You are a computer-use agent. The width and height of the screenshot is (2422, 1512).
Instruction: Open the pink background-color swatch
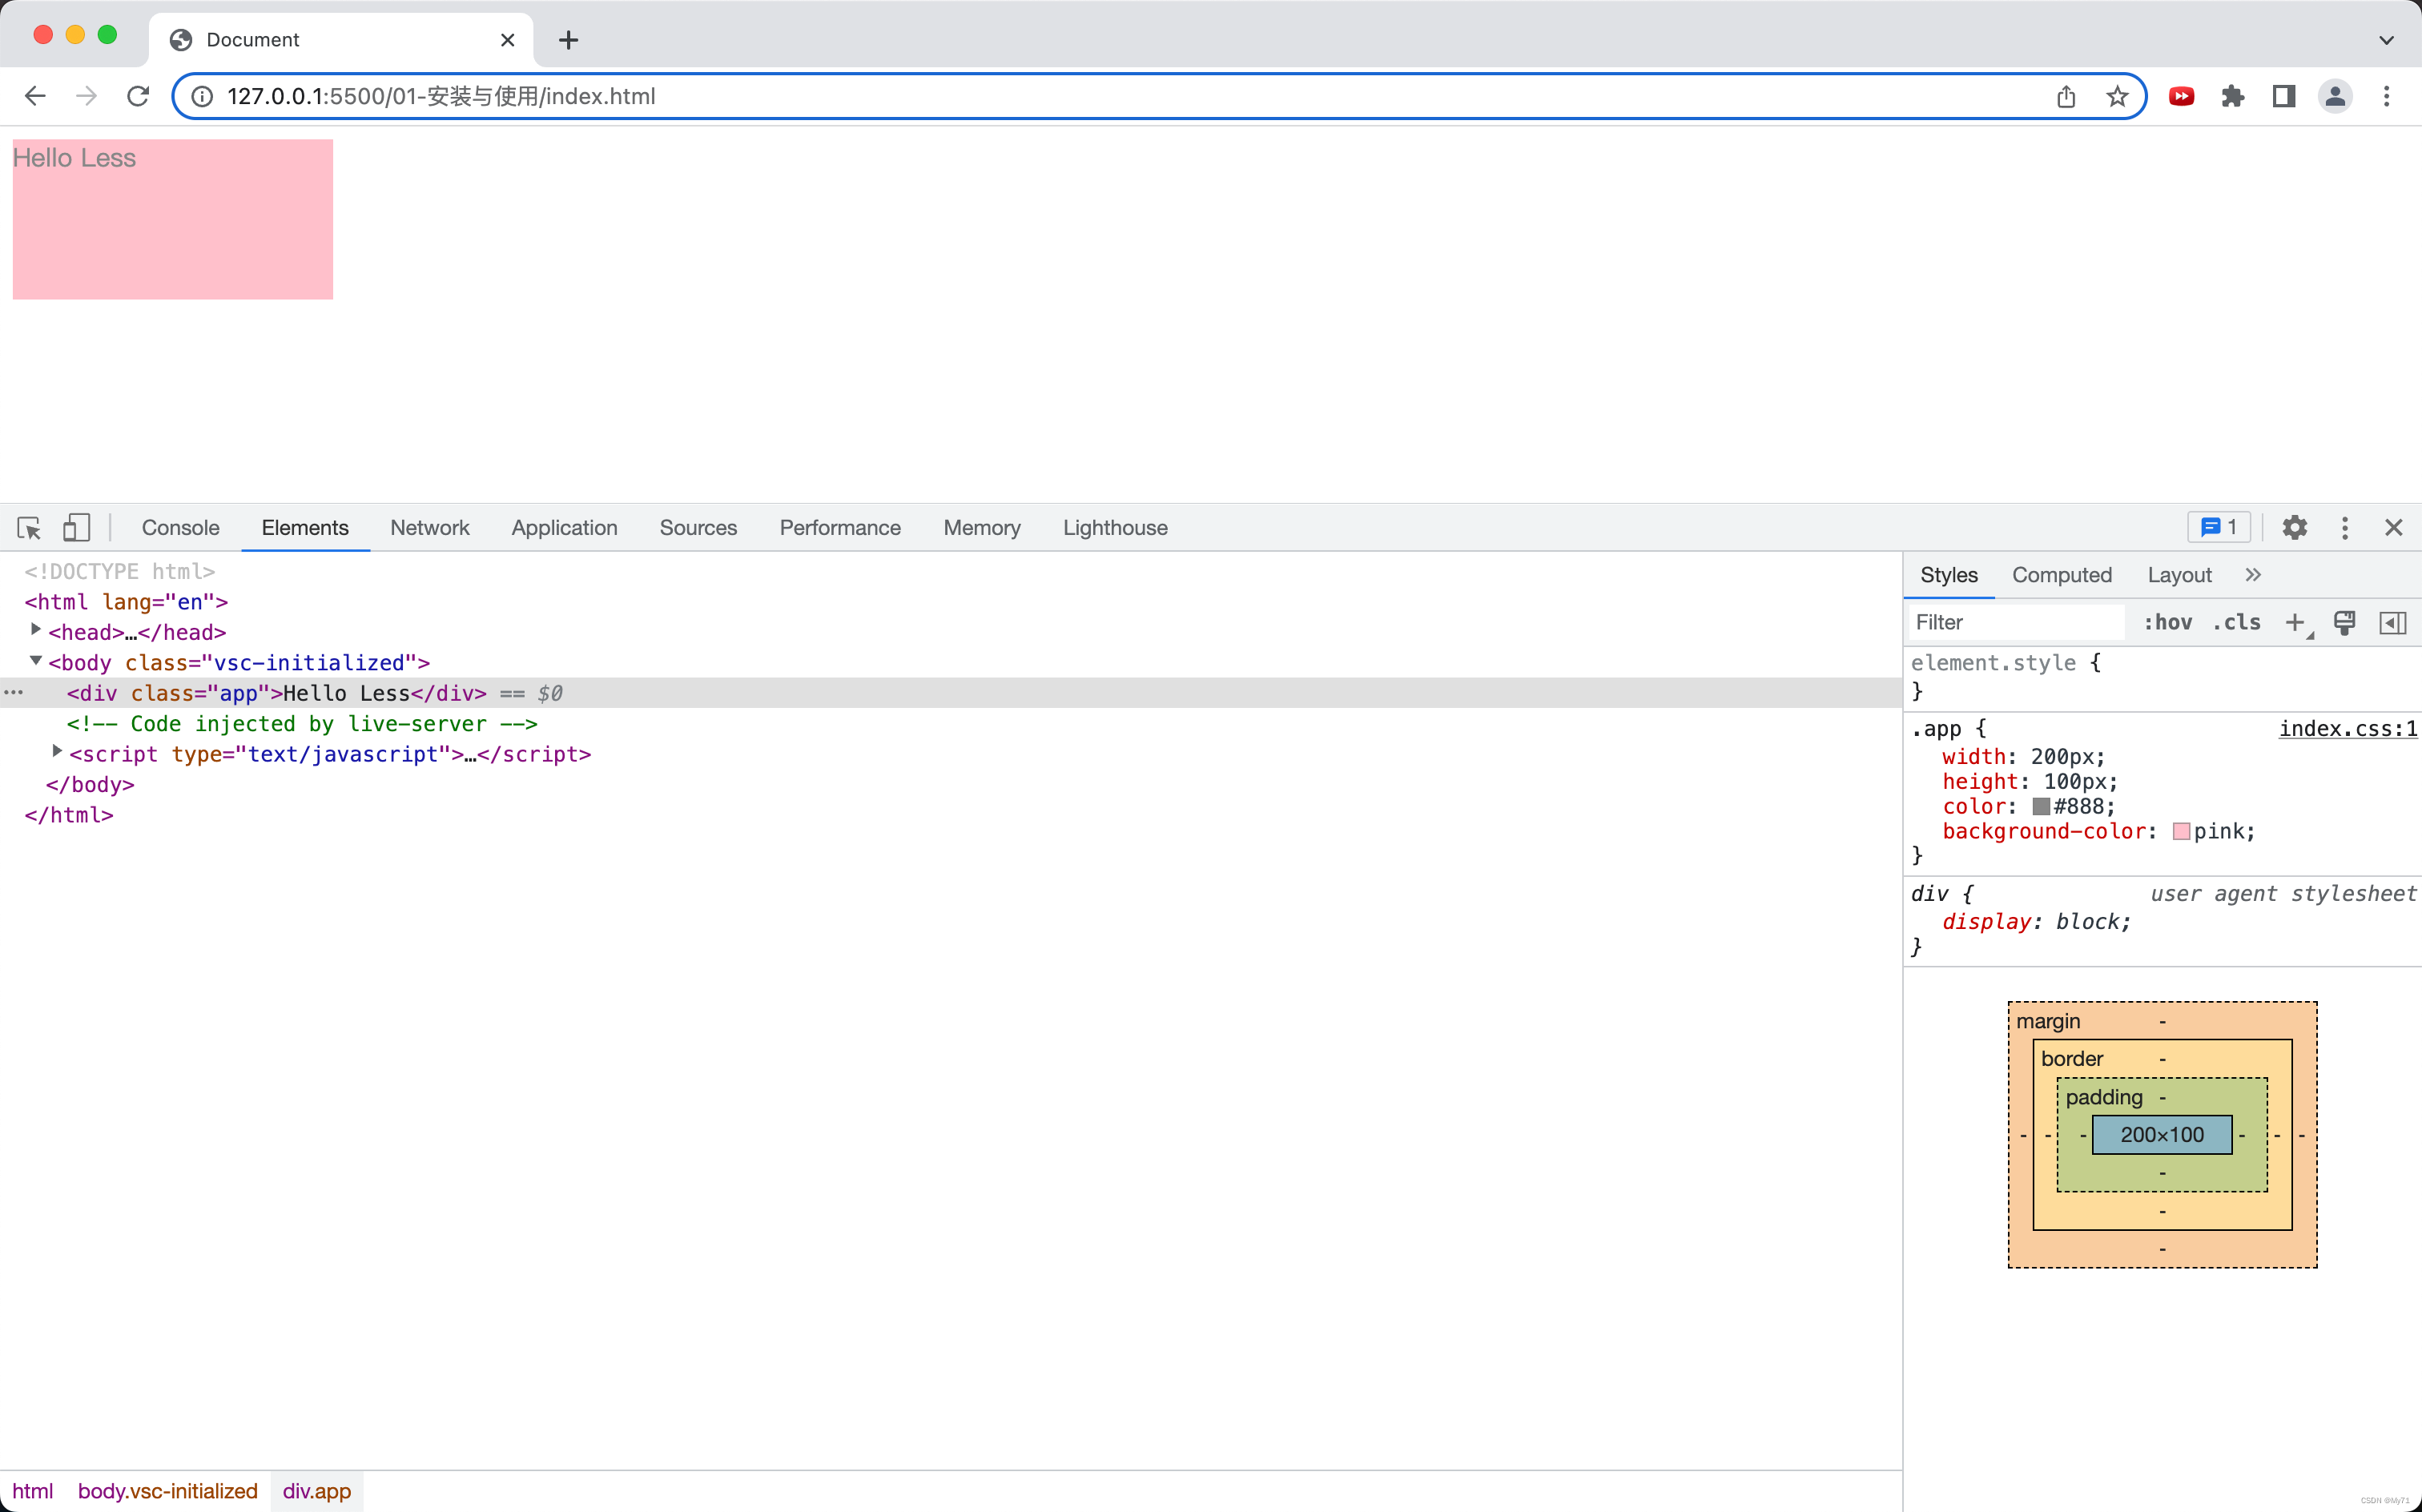coord(2181,831)
